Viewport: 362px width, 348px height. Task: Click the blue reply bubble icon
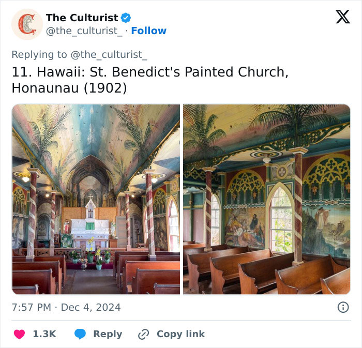(80, 334)
